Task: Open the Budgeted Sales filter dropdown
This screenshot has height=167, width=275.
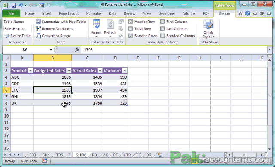Action: tap(69, 71)
